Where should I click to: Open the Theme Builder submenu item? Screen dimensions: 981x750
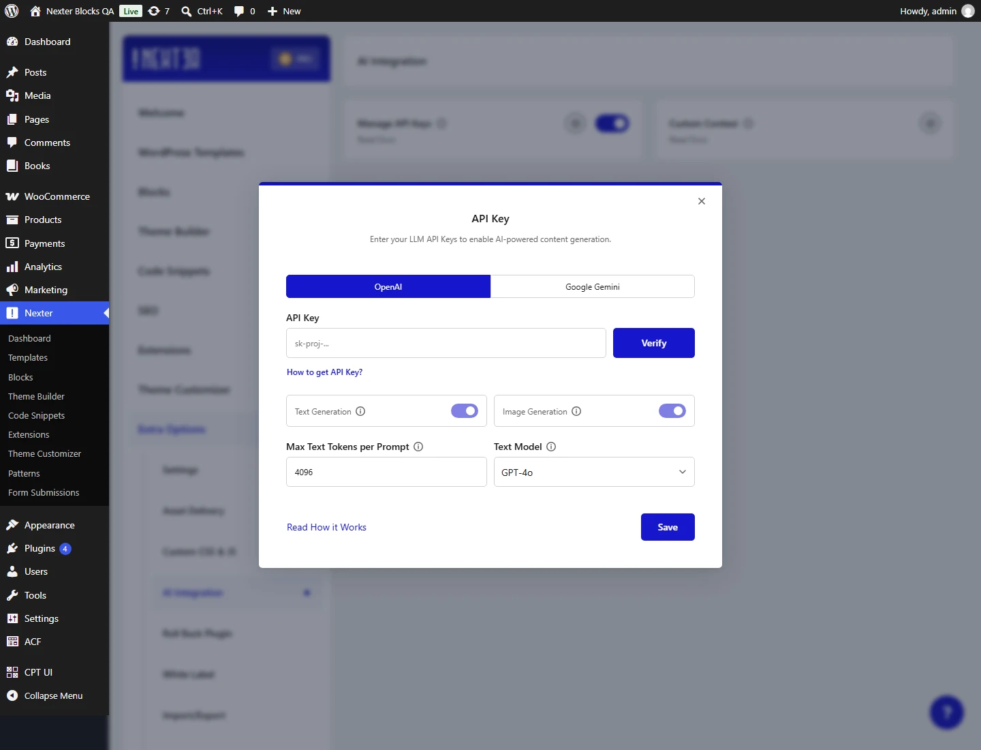tap(36, 396)
